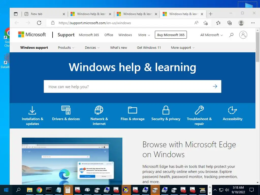The height and width of the screenshot is (195, 260).
Task: Open the notification center icon
Action: (252, 190)
